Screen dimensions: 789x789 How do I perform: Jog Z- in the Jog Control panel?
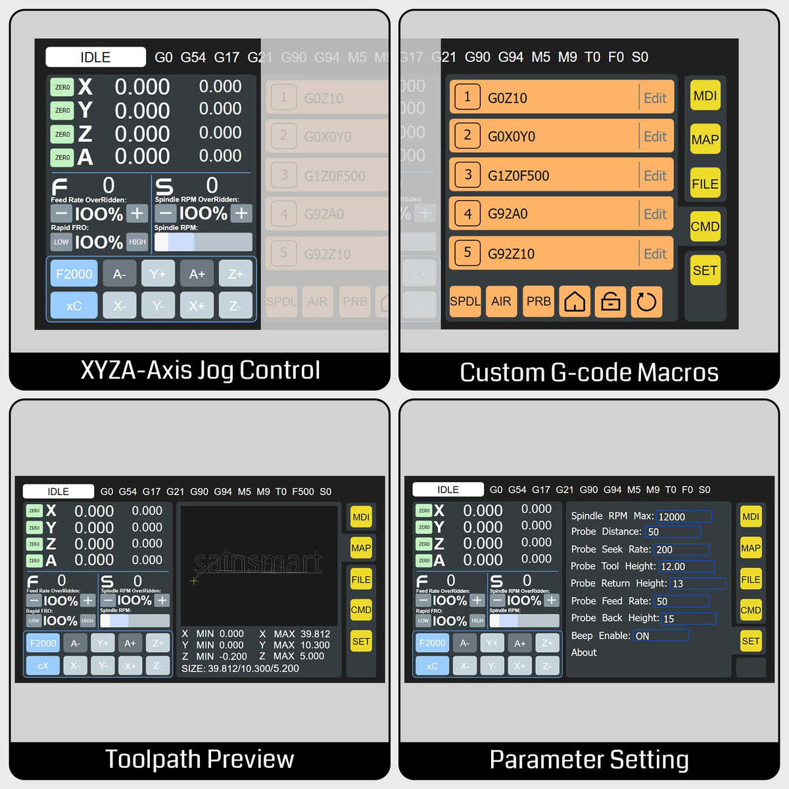point(235,306)
